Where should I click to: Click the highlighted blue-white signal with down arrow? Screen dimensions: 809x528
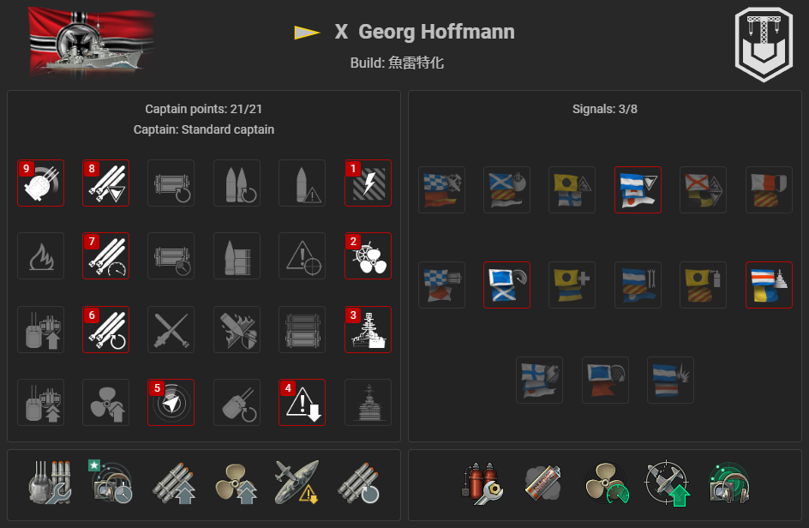pos(638,190)
